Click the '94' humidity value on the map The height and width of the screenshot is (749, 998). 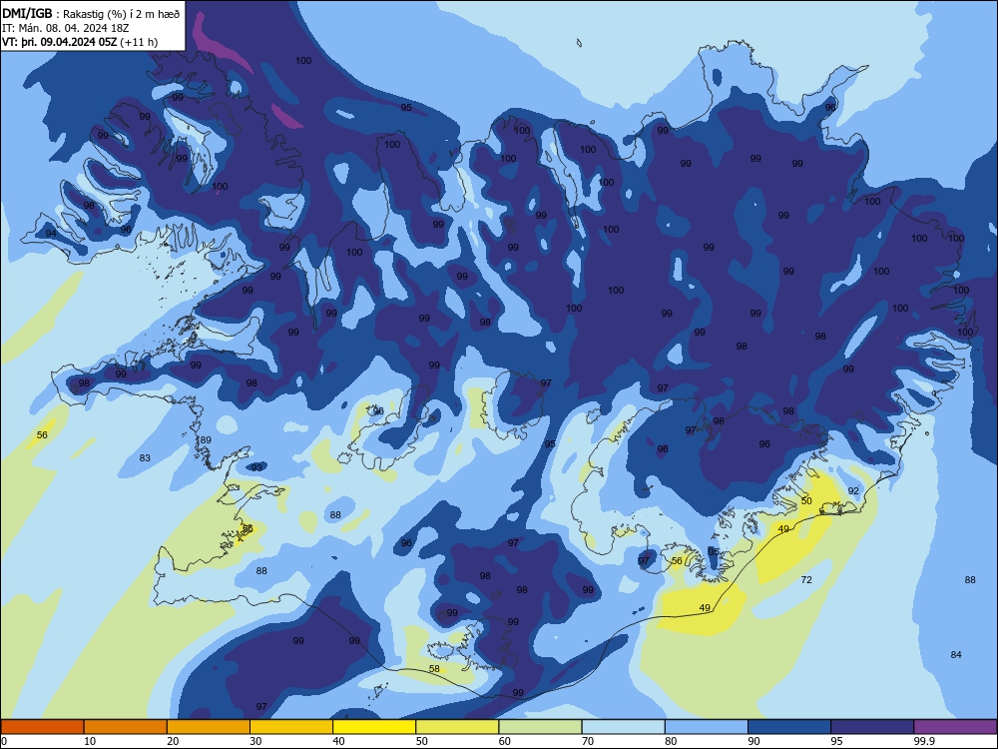click(51, 234)
